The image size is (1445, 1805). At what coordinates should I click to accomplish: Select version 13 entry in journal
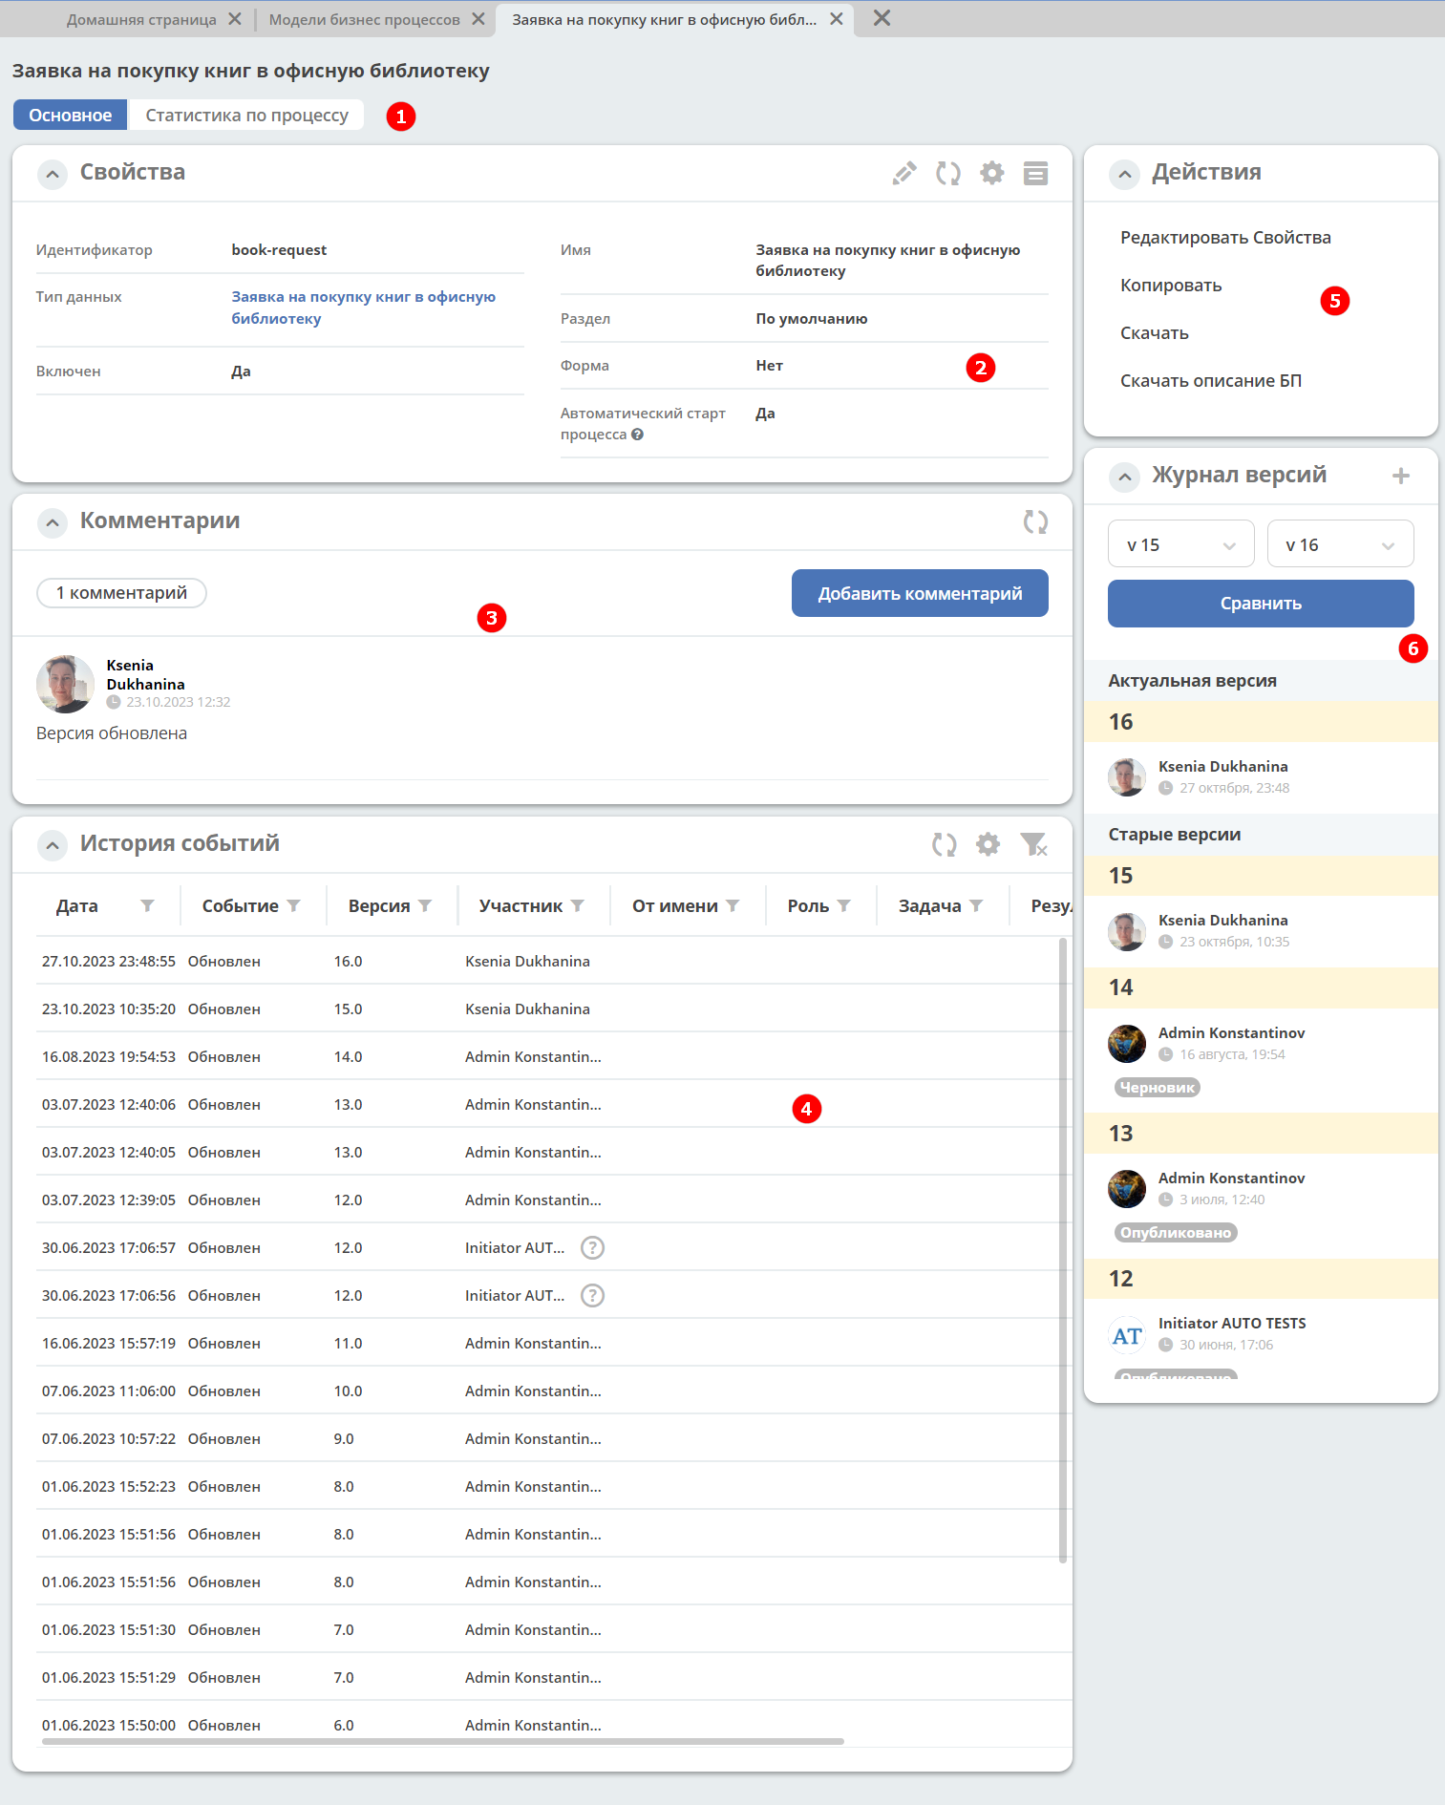coord(1261,1134)
